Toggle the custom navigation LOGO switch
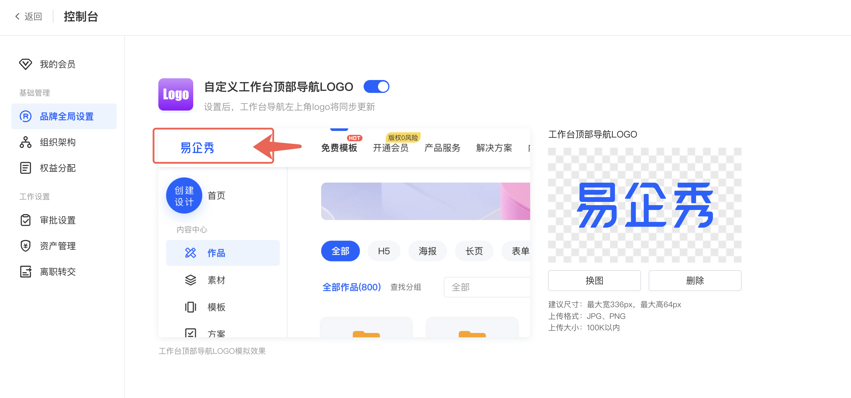 tap(376, 86)
